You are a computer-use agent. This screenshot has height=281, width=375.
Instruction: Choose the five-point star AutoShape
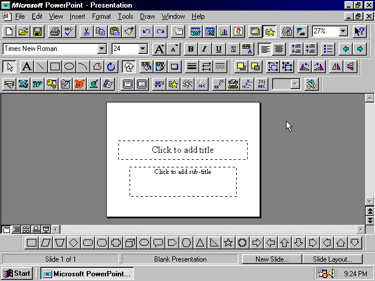(228, 242)
